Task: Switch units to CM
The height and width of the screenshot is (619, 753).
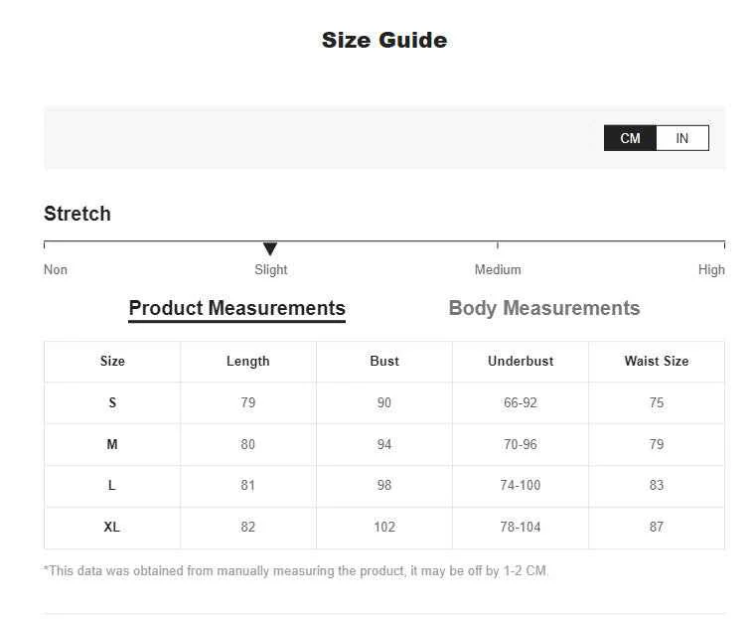Action: pyautogui.click(x=630, y=138)
